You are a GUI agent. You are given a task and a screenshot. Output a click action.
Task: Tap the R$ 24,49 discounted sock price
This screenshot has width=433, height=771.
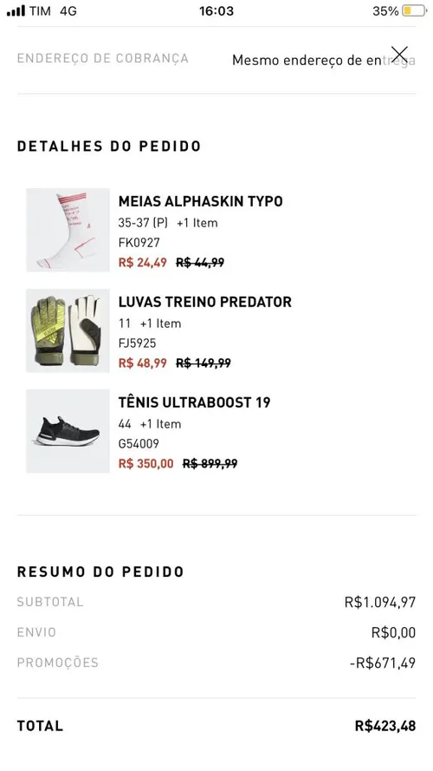coord(142,263)
